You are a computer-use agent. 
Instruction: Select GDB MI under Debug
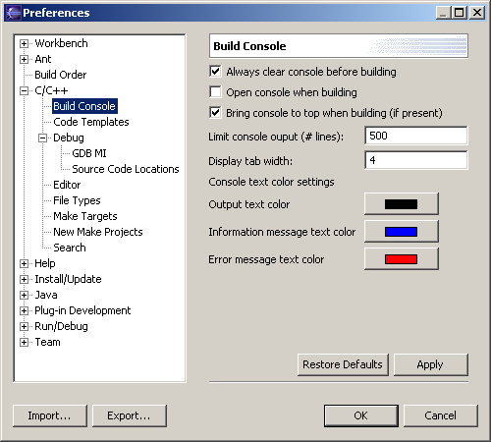[x=89, y=153]
